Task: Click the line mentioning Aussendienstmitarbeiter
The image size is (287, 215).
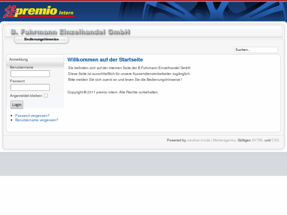Action: point(129,74)
